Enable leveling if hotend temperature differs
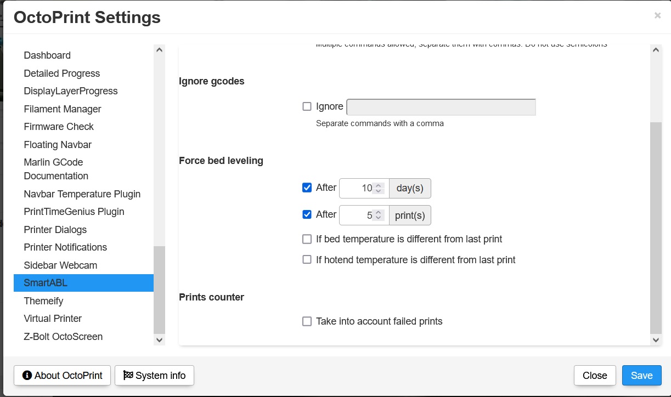Image resolution: width=671 pixels, height=397 pixels. pyautogui.click(x=307, y=259)
